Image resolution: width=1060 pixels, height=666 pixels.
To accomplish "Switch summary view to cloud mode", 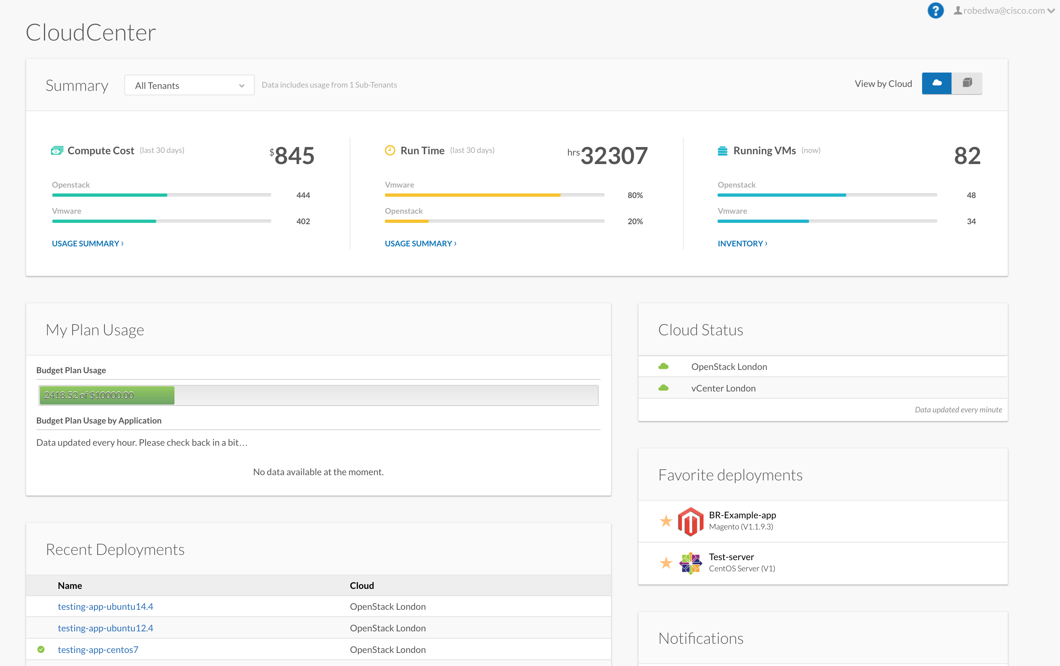I will [x=937, y=83].
